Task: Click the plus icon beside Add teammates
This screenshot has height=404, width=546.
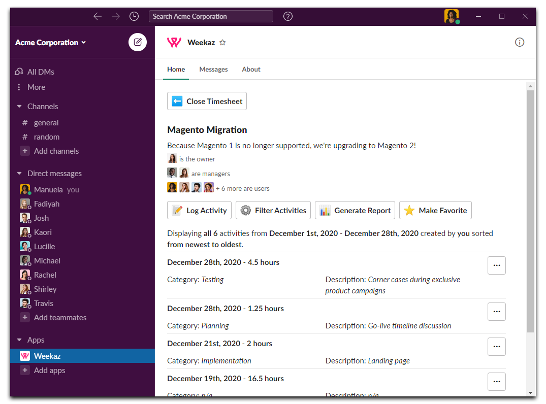Action: coord(25,317)
